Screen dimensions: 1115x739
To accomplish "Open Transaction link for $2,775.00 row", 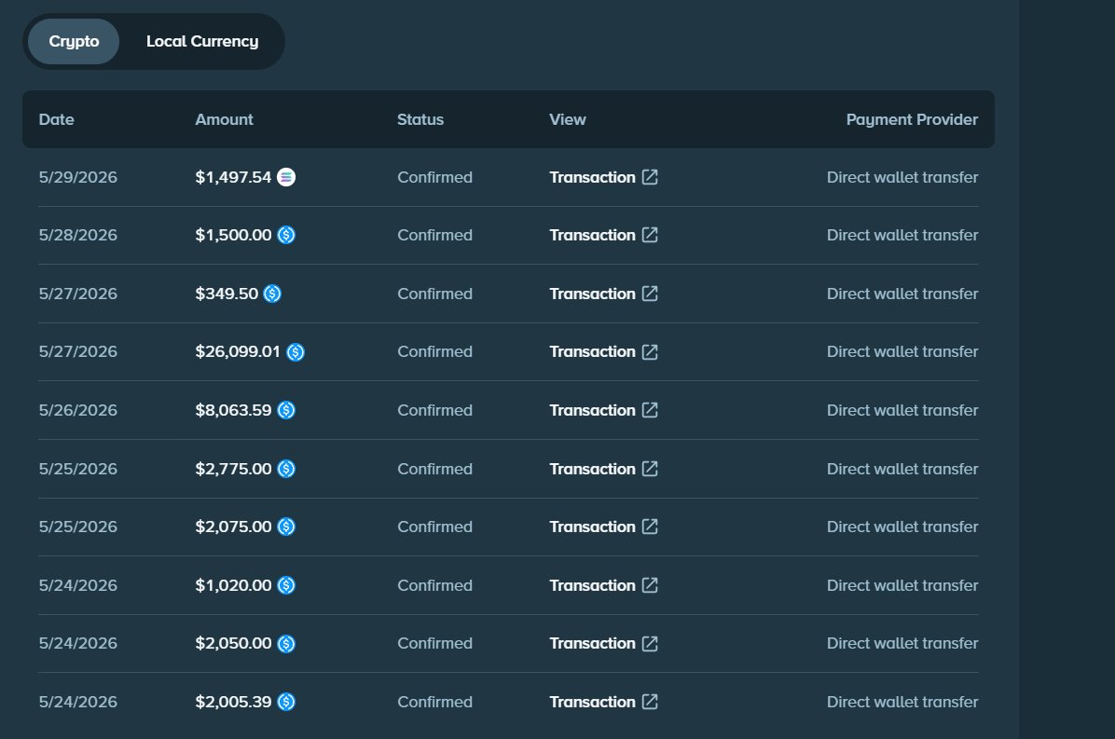I will click(604, 469).
